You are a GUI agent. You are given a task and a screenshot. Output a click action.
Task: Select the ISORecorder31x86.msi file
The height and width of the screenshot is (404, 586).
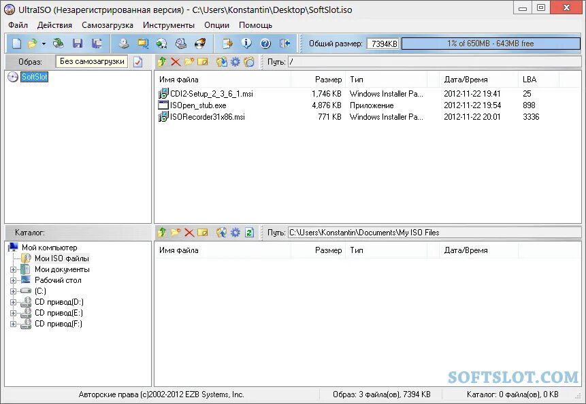click(208, 117)
